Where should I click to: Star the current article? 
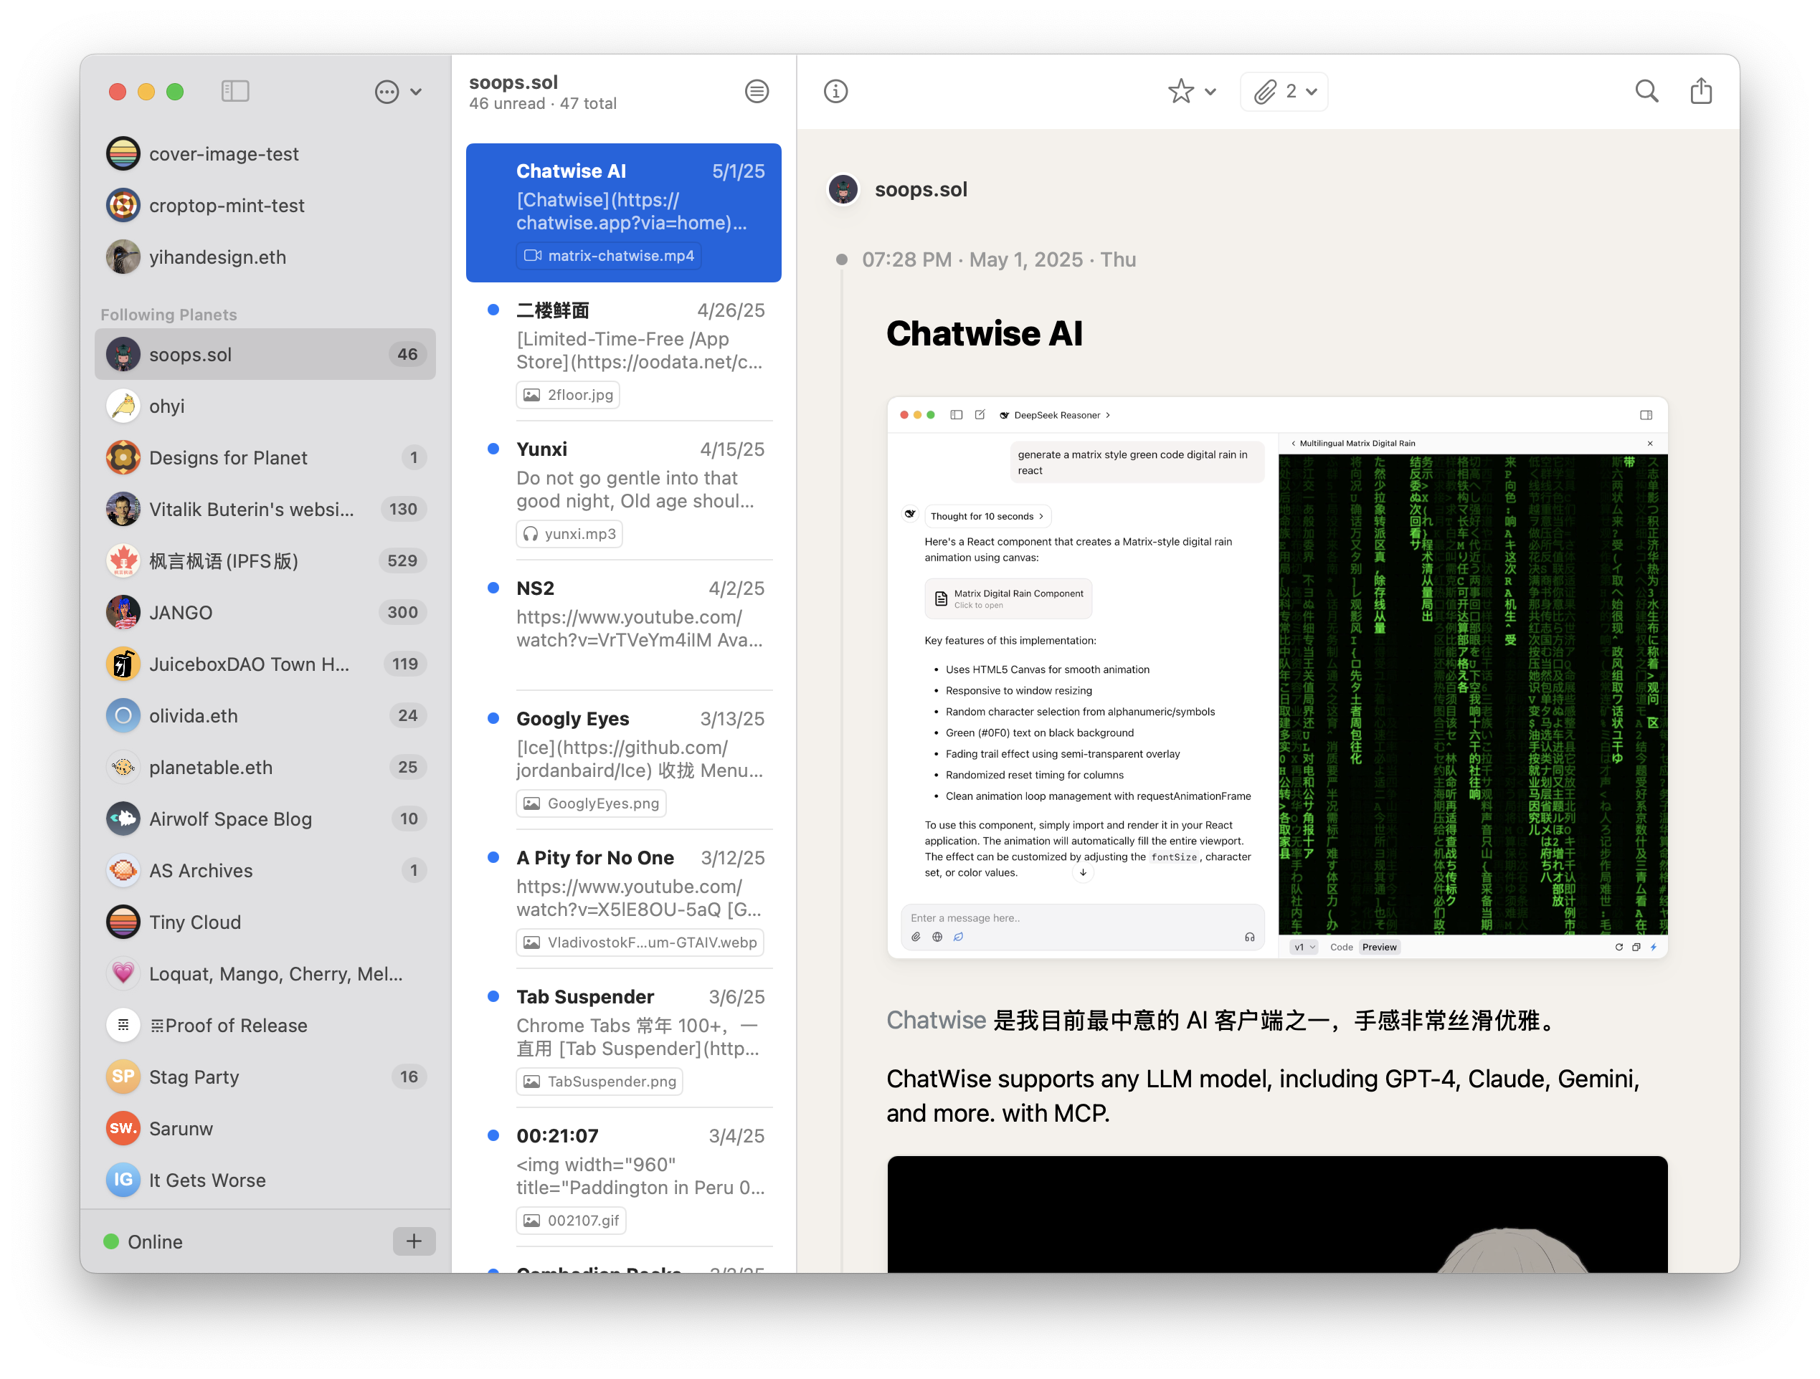(x=1180, y=91)
